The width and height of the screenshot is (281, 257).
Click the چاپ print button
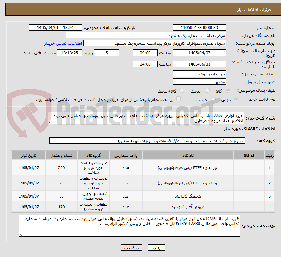[x=157, y=247]
